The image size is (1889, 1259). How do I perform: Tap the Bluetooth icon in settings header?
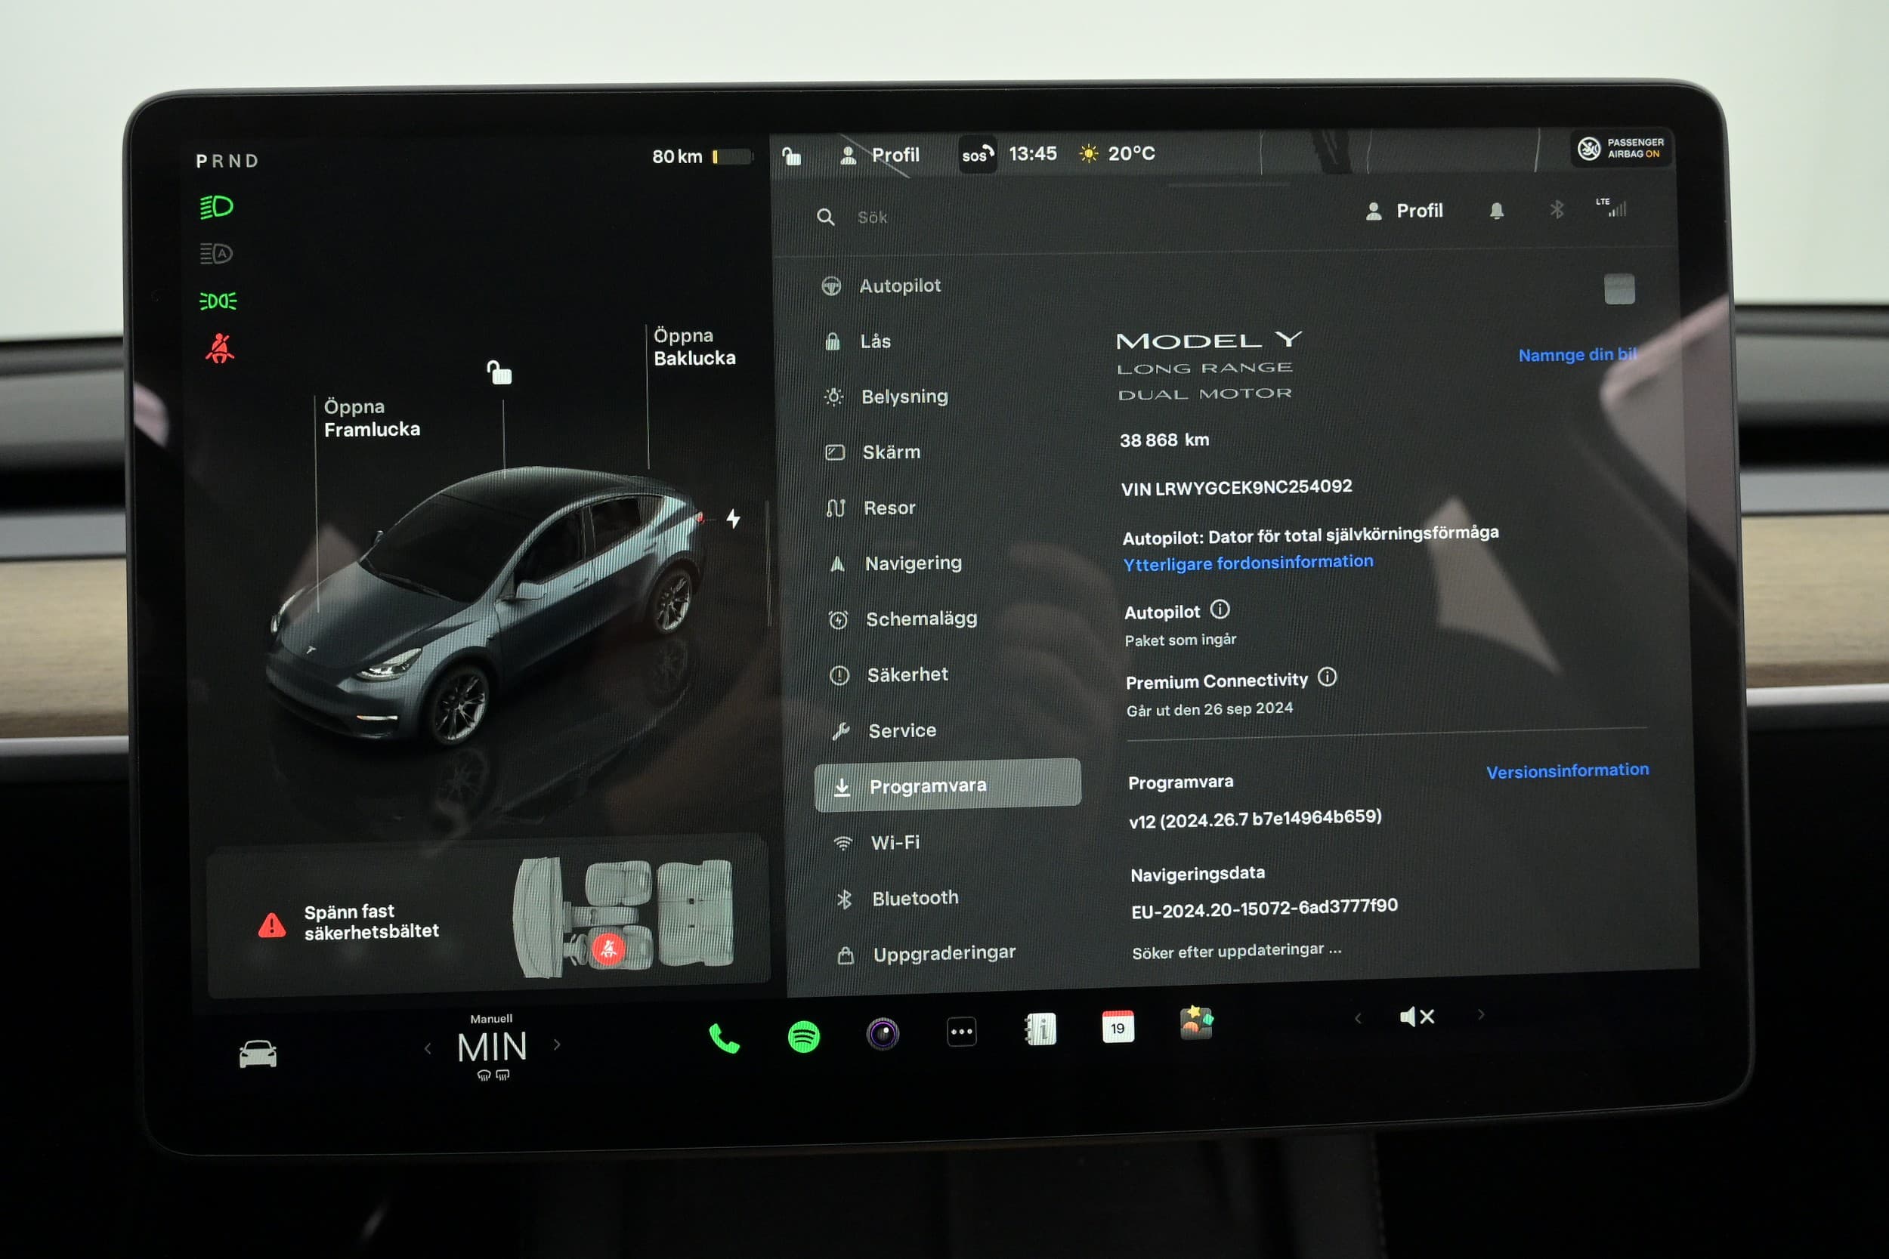coord(1557,211)
